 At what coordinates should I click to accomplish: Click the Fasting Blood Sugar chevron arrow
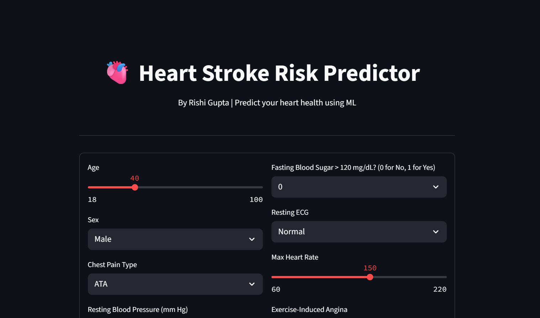(x=436, y=187)
